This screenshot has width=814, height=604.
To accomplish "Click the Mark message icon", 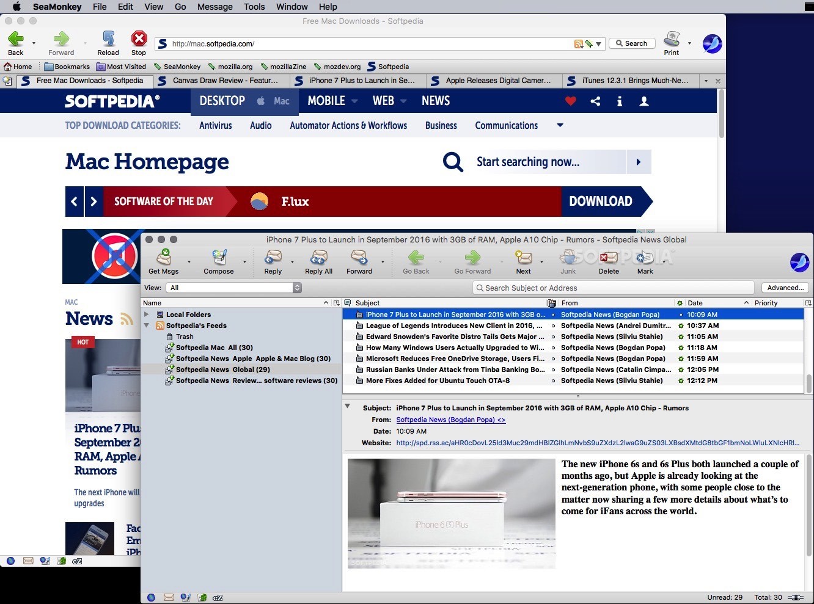I will pos(645,257).
